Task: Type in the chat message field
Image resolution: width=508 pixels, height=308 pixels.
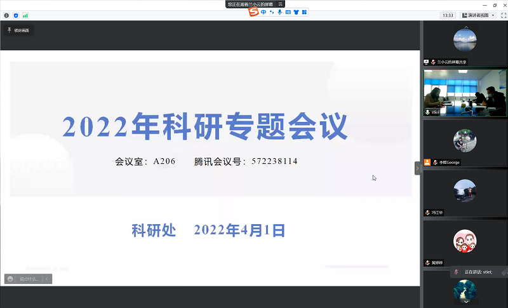Action: point(29,279)
